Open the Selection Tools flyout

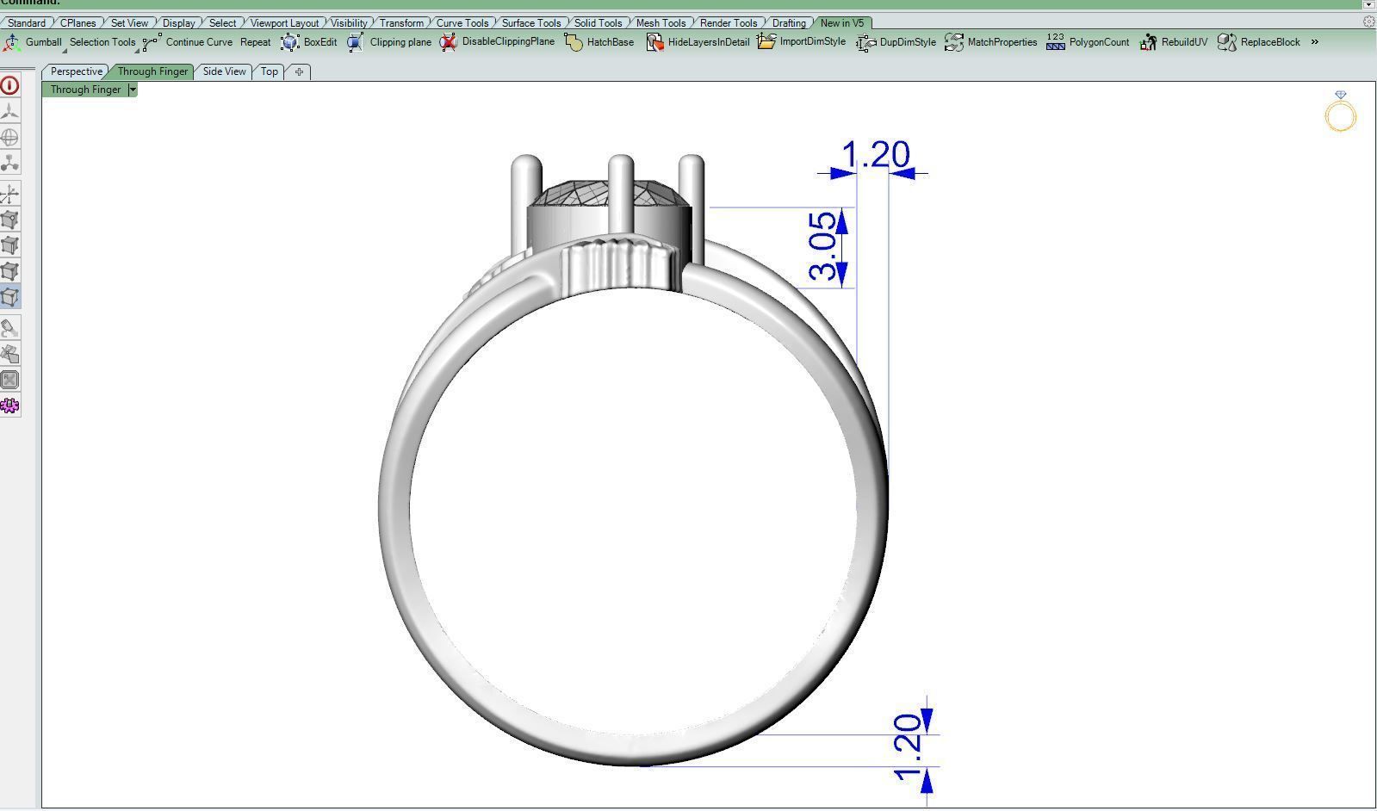(x=102, y=42)
